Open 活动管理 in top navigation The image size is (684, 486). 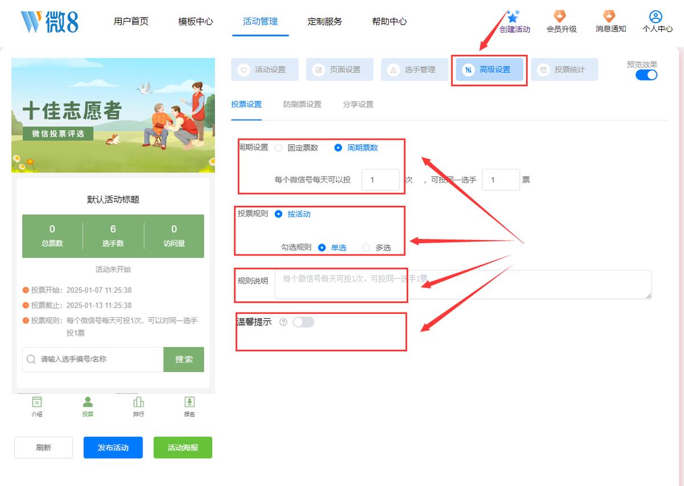tap(260, 22)
